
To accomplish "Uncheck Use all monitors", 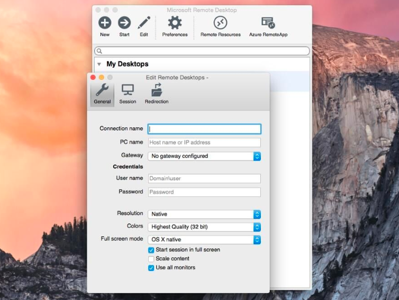I will pyautogui.click(x=151, y=268).
